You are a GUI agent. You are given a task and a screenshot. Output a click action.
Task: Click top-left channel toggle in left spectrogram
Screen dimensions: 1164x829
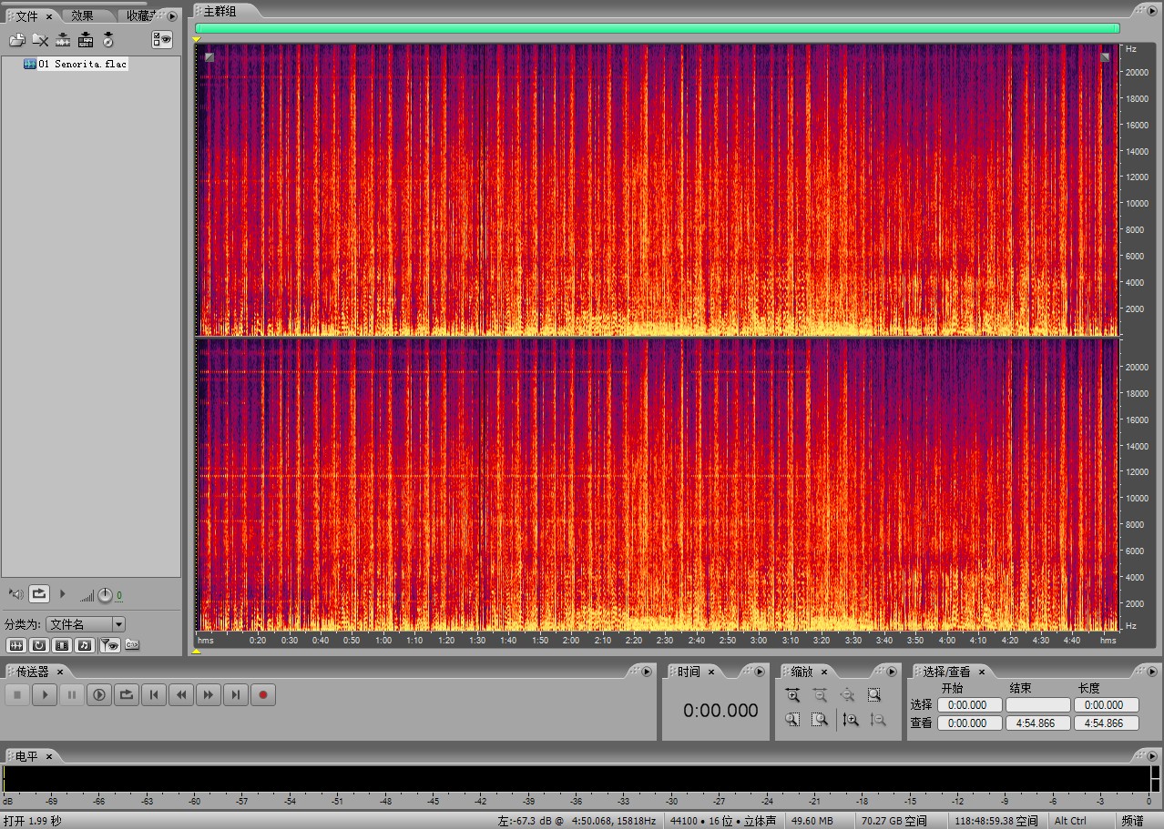coord(209,57)
